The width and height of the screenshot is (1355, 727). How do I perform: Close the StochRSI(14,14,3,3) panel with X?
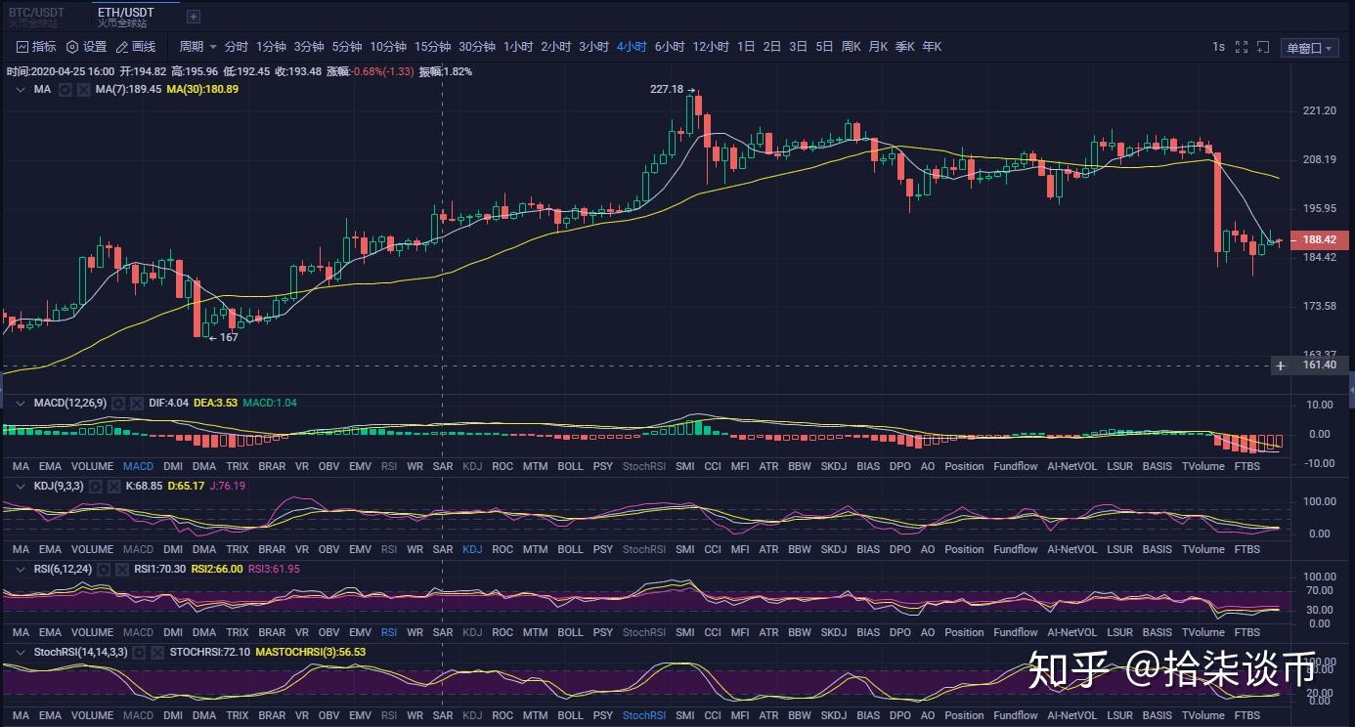click(x=156, y=652)
